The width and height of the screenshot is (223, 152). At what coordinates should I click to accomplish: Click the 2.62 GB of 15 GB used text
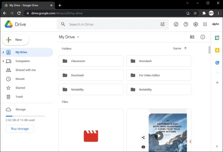[x=20, y=120]
